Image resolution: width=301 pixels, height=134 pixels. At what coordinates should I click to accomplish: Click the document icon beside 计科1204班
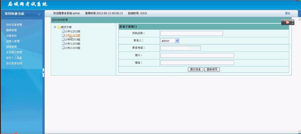(x=63, y=43)
